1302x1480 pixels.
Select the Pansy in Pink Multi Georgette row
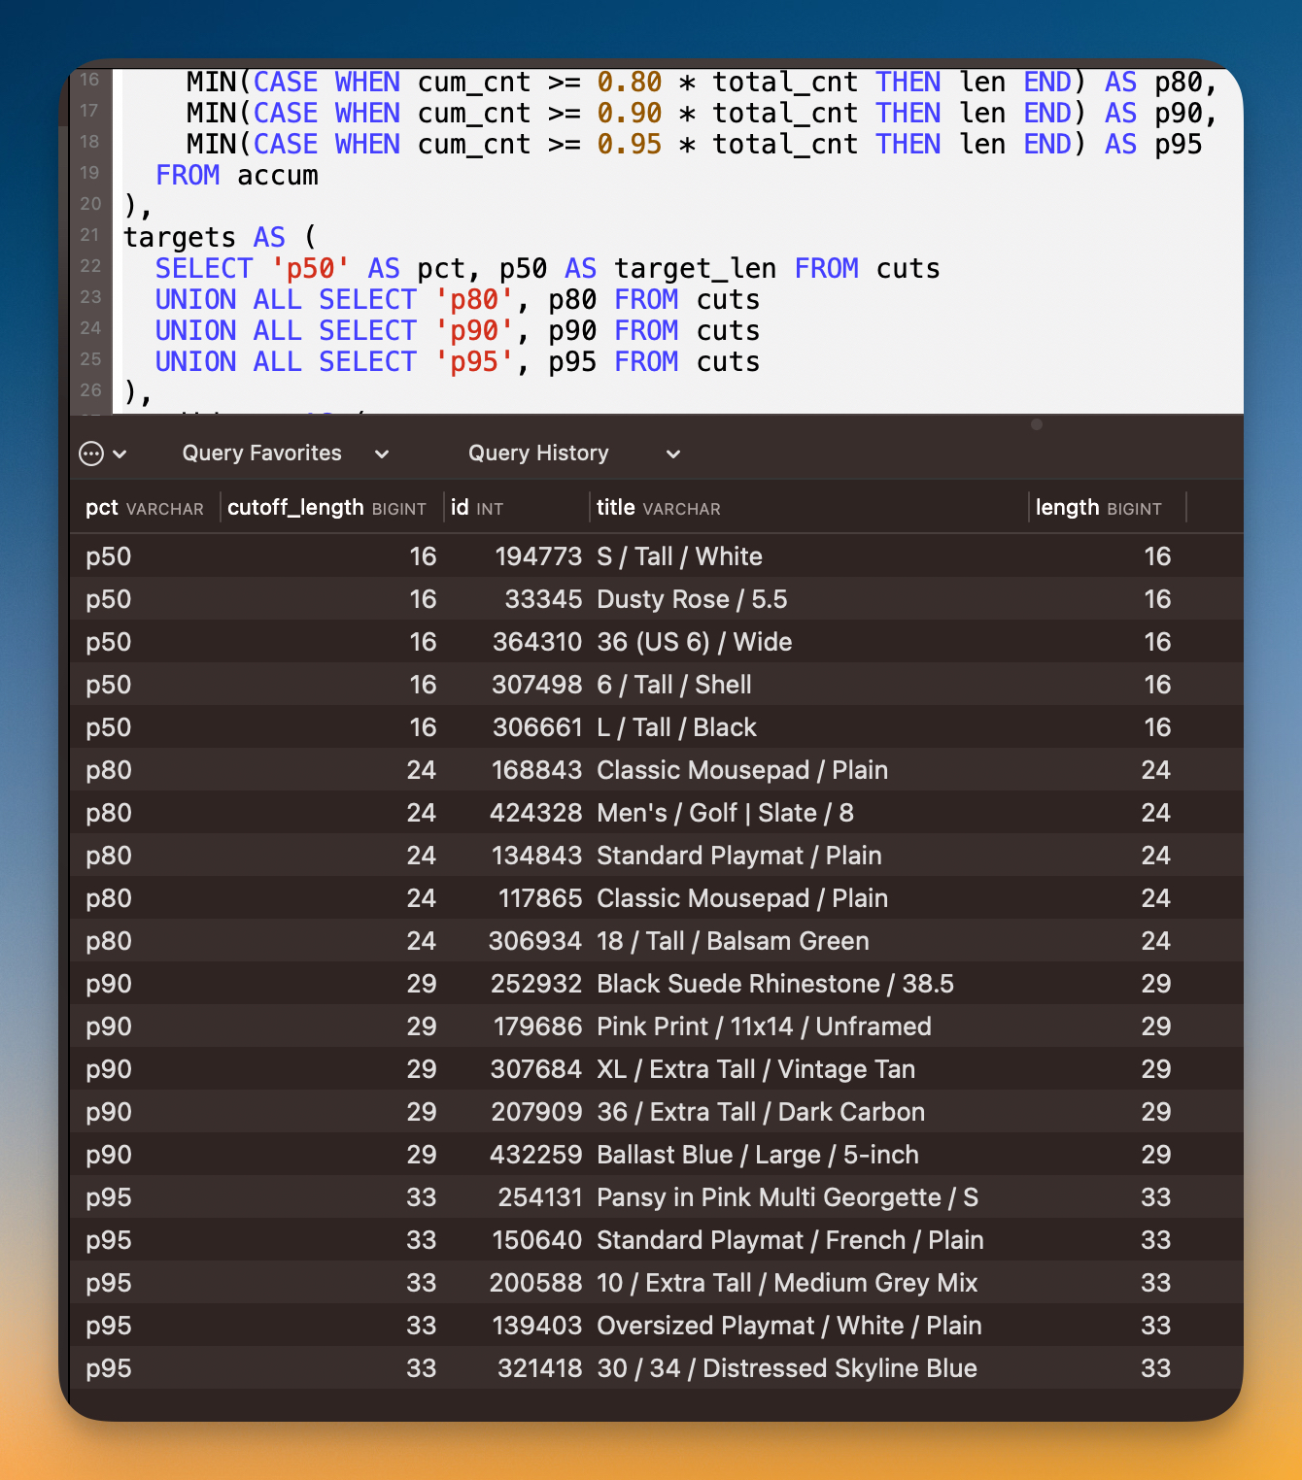pyautogui.click(x=787, y=1197)
